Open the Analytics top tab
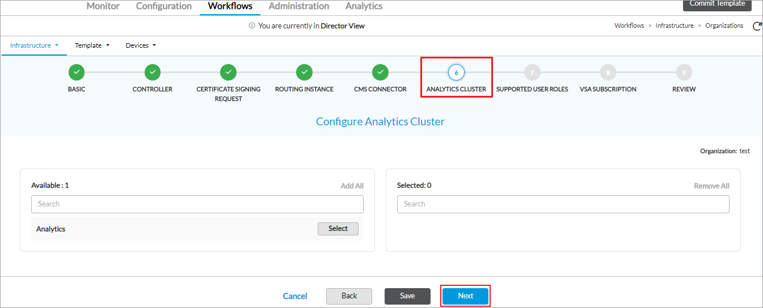Image resolution: width=763 pixels, height=308 pixels. point(364,6)
